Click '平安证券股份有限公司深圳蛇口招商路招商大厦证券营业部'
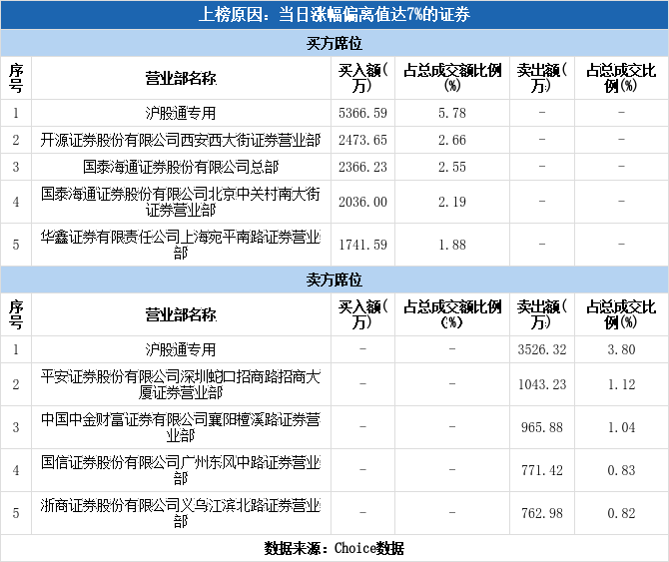 [181, 384]
